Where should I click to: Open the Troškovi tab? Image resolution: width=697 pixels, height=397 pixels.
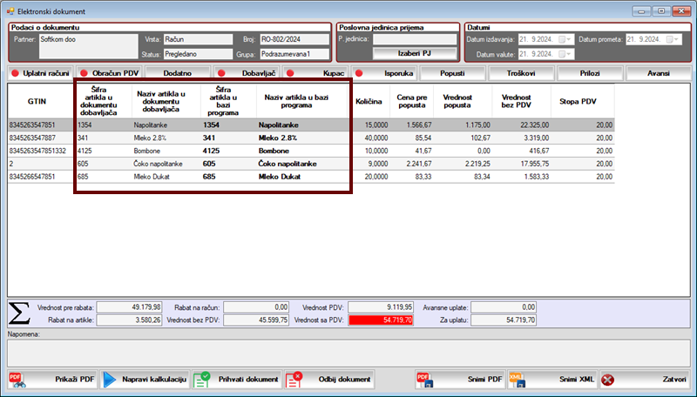pos(521,73)
